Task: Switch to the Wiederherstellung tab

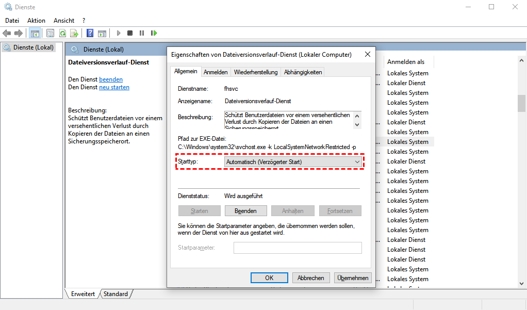Action: [x=256, y=72]
